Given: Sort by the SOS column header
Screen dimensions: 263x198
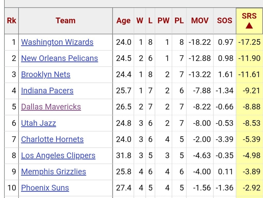Looking at the screenshot, I should pos(225,21).
